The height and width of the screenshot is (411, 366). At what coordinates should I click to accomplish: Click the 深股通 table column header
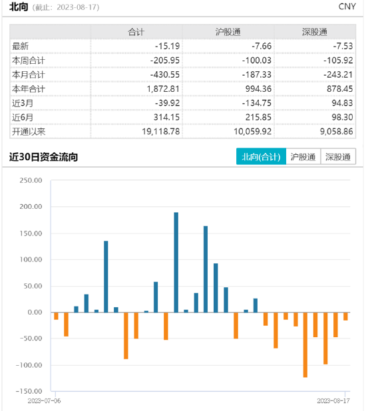315,32
